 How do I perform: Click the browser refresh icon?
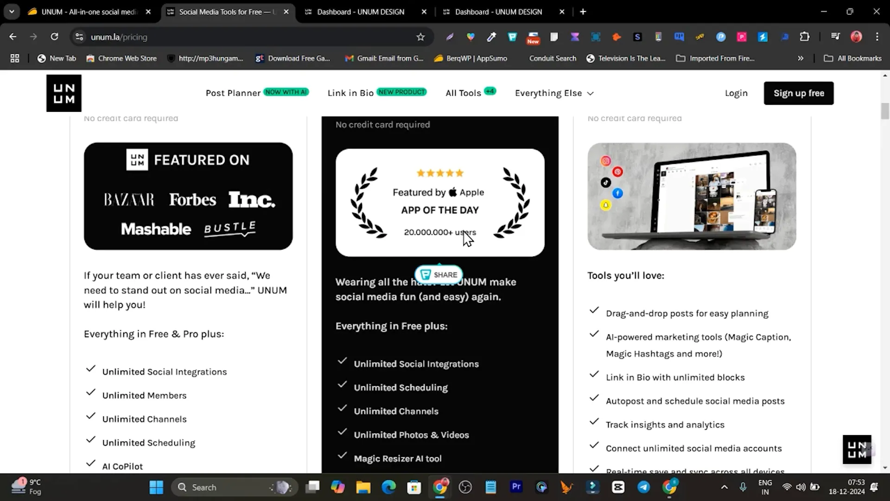coord(54,37)
